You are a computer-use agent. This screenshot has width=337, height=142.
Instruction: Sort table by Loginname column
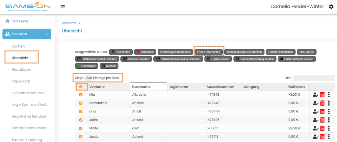(186, 87)
